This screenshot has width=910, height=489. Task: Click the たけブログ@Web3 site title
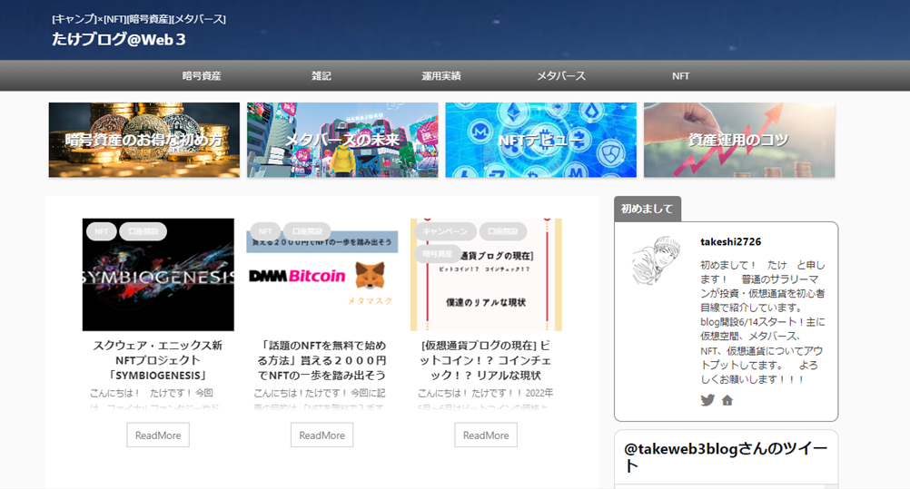click(119, 39)
